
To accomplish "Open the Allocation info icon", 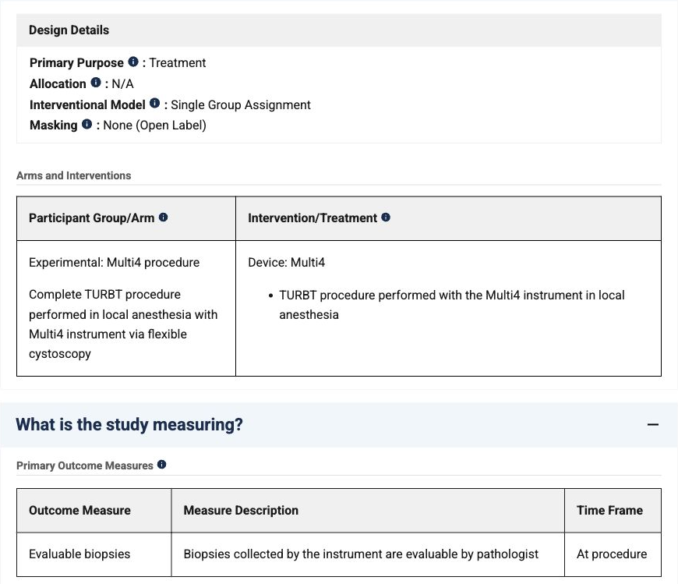I will [96, 82].
